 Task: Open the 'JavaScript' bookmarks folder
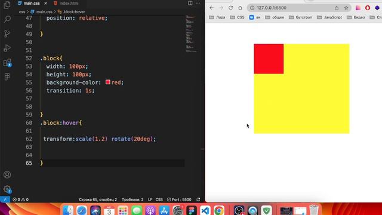pyautogui.click(x=329, y=17)
